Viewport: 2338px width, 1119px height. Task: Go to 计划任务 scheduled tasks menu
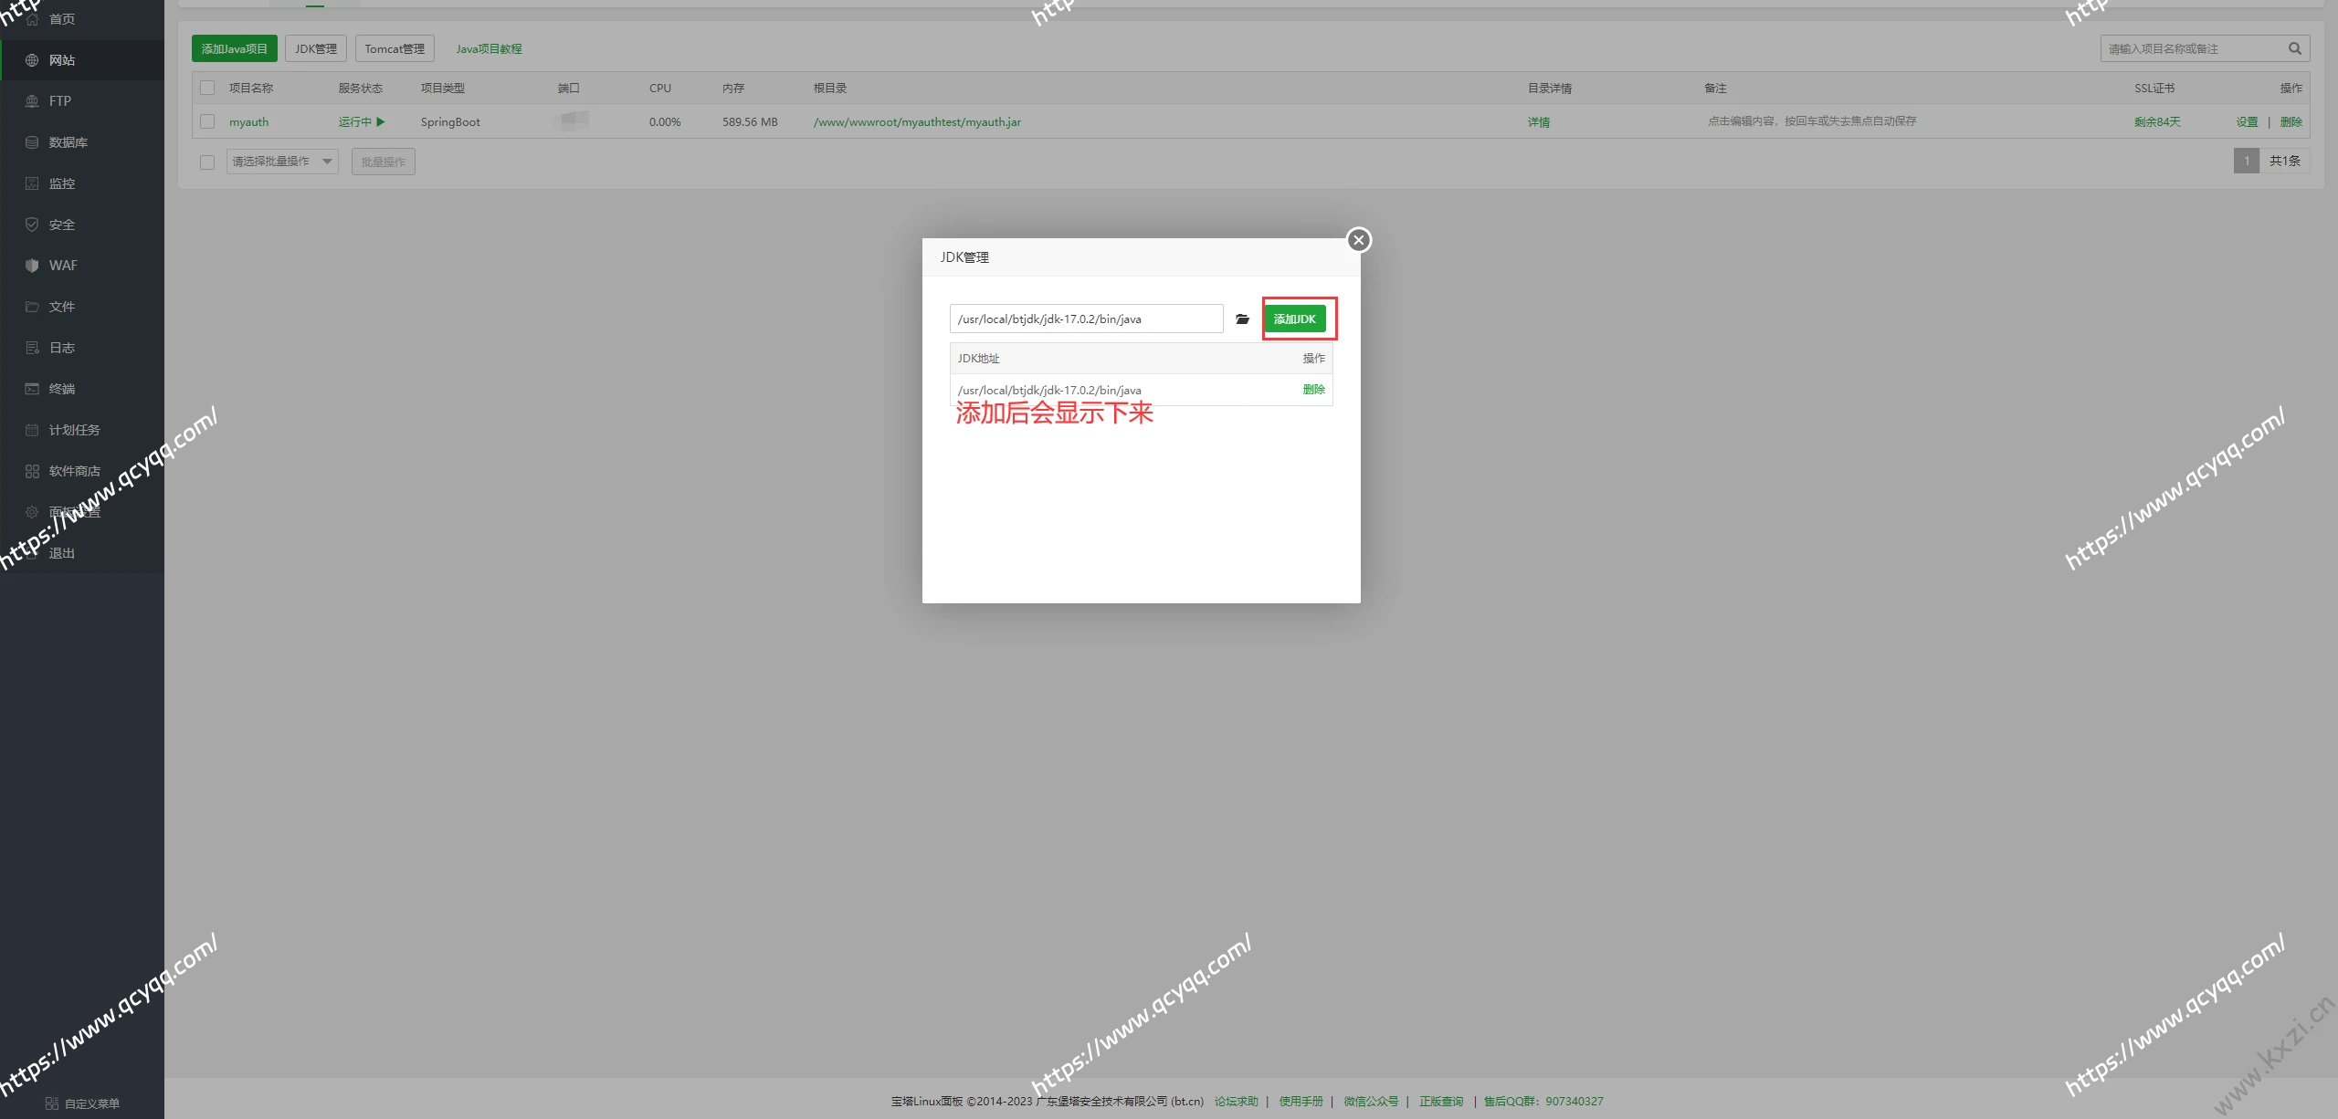[74, 430]
